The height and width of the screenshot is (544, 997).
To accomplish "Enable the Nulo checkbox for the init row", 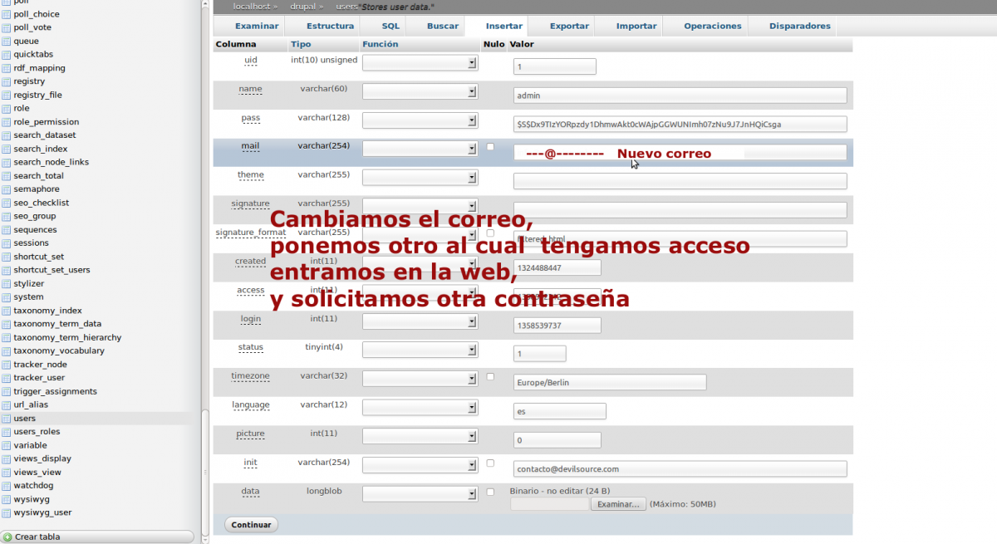I will (490, 463).
